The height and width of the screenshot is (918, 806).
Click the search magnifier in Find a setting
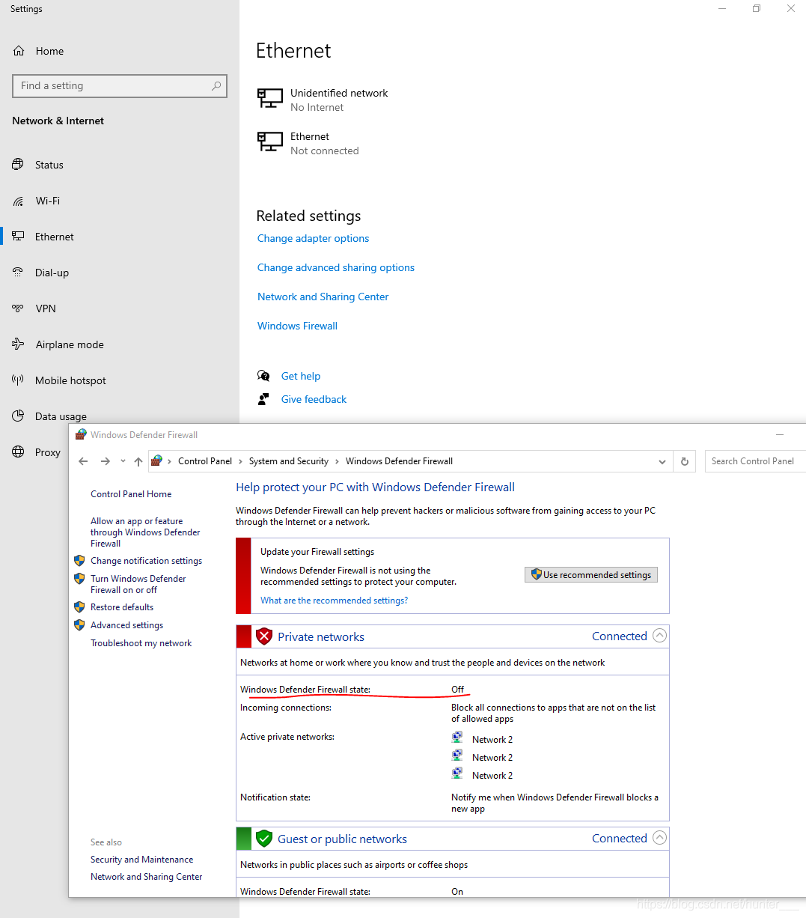(x=216, y=86)
